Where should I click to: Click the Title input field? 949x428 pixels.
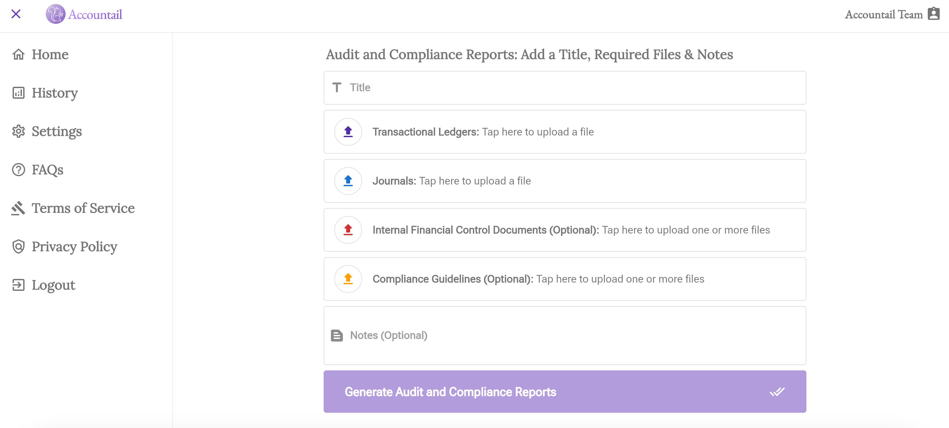coord(564,87)
